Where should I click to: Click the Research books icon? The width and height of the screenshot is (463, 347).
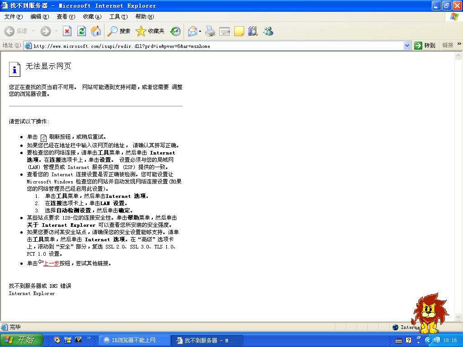[x=253, y=31]
